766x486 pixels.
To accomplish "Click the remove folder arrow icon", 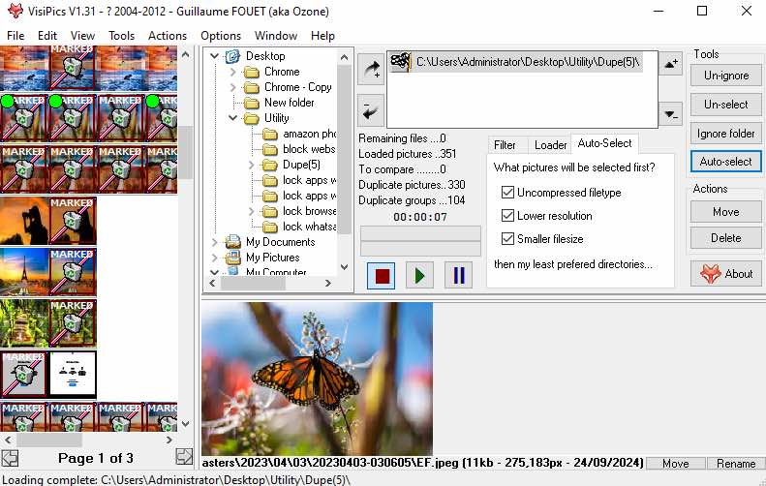I will point(371,108).
